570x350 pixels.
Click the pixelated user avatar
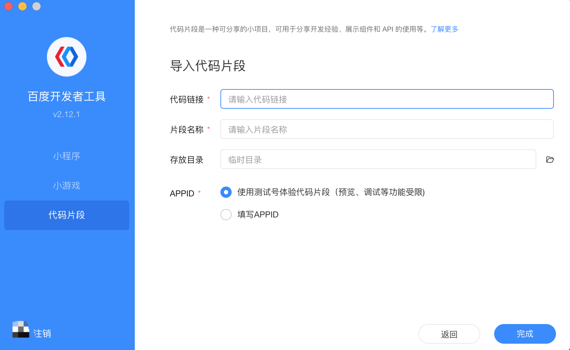click(x=21, y=329)
